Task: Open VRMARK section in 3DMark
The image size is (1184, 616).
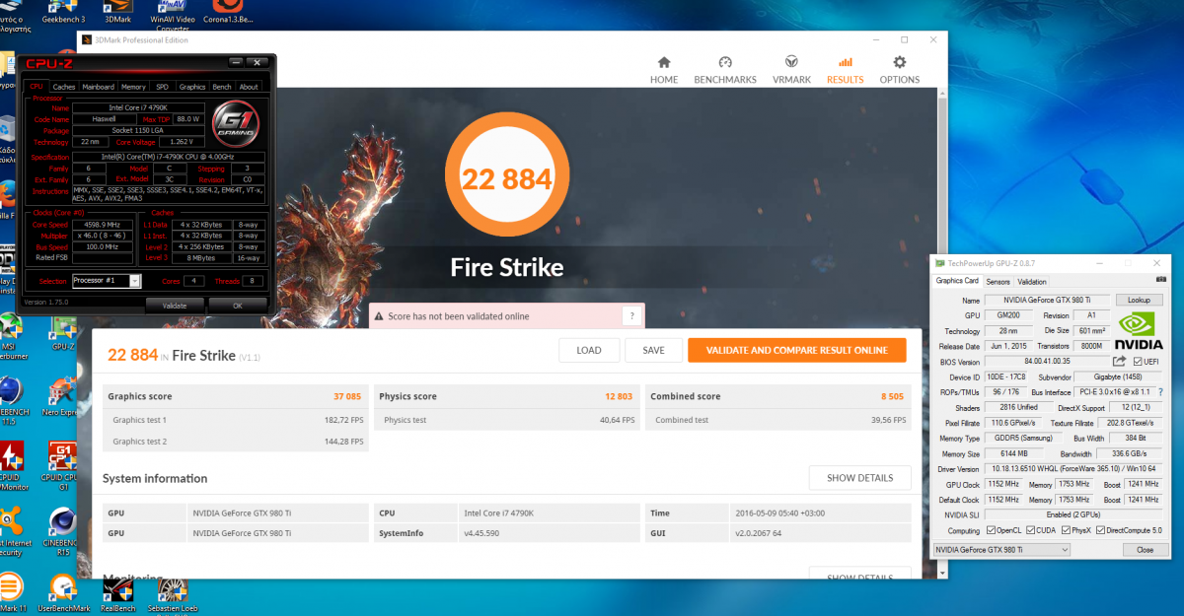Action: 791,69
